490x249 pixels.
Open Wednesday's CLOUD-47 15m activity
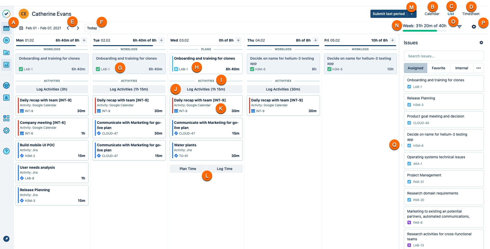point(206,128)
